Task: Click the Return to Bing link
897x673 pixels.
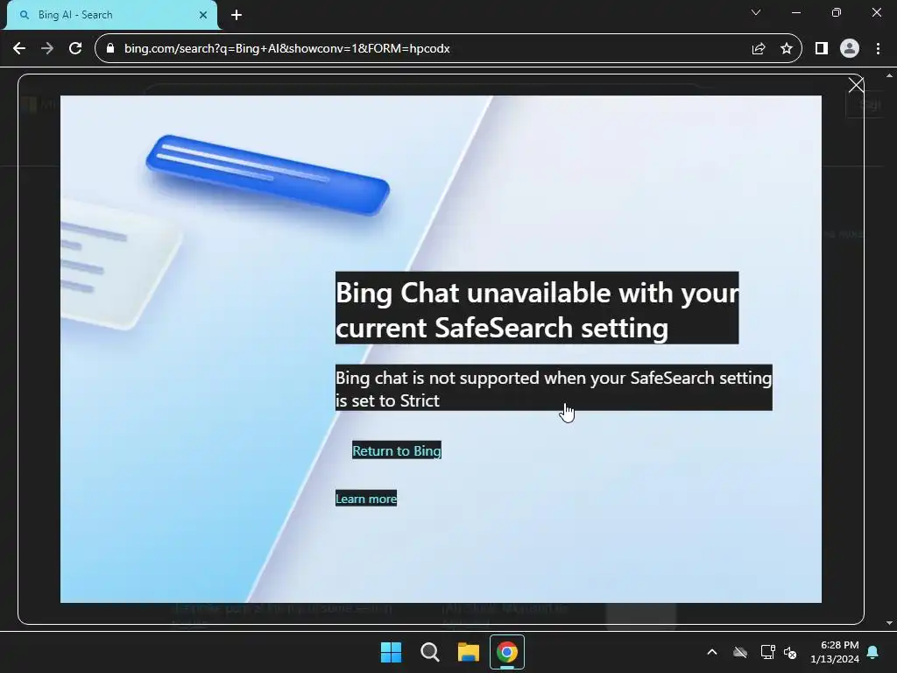Action: (397, 450)
